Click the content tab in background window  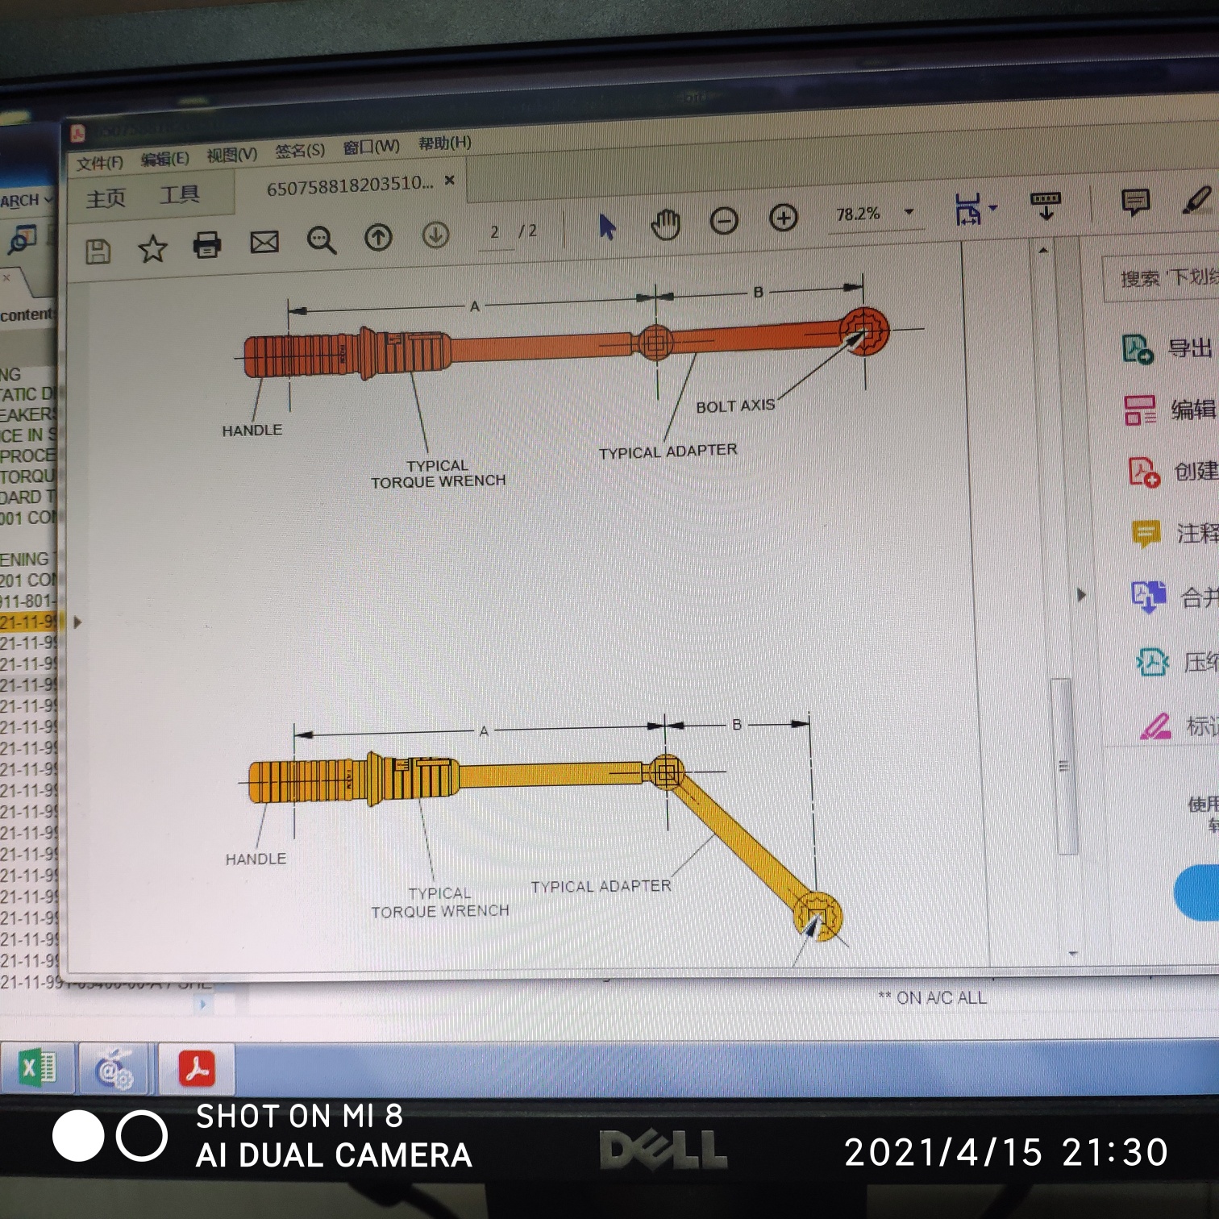[x=28, y=314]
